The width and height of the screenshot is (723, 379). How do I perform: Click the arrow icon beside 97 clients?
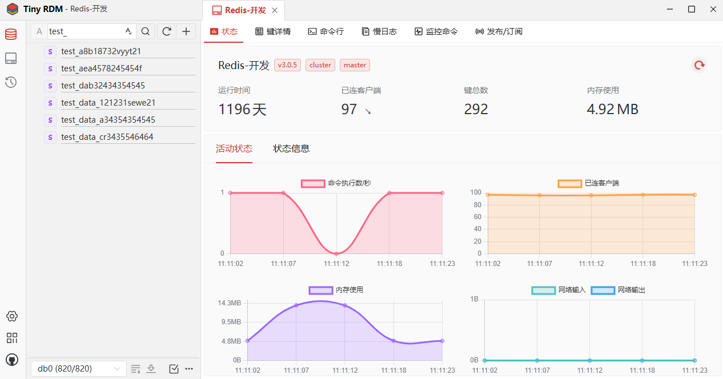pyautogui.click(x=368, y=111)
